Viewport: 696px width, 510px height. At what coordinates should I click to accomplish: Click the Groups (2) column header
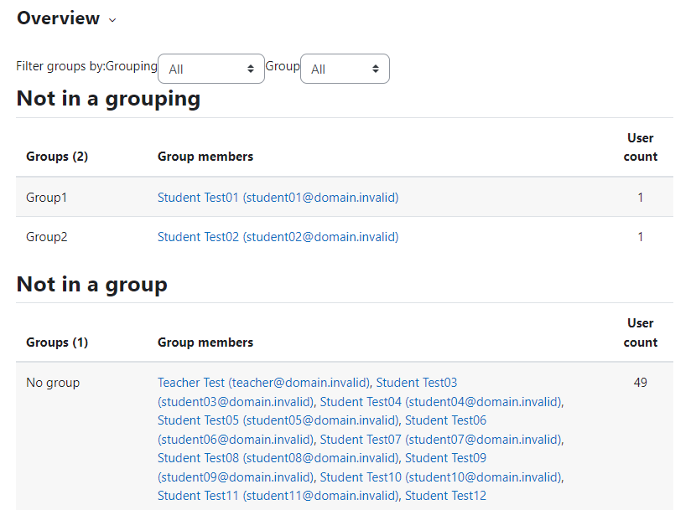[x=57, y=157]
